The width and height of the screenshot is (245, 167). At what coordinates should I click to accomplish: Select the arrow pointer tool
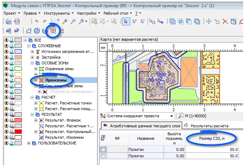(x=126, y=22)
